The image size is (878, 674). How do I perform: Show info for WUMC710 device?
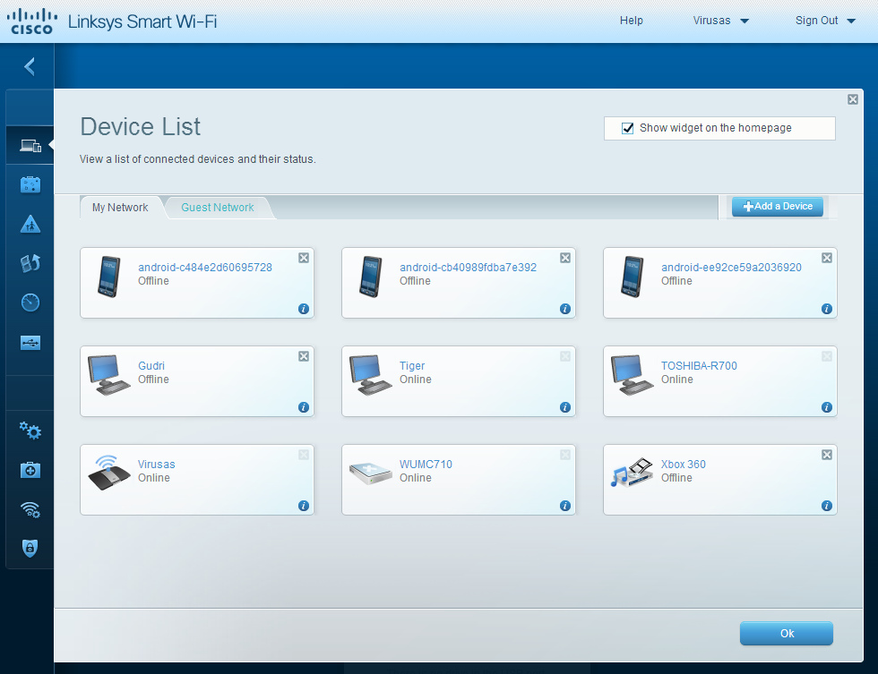tap(565, 506)
